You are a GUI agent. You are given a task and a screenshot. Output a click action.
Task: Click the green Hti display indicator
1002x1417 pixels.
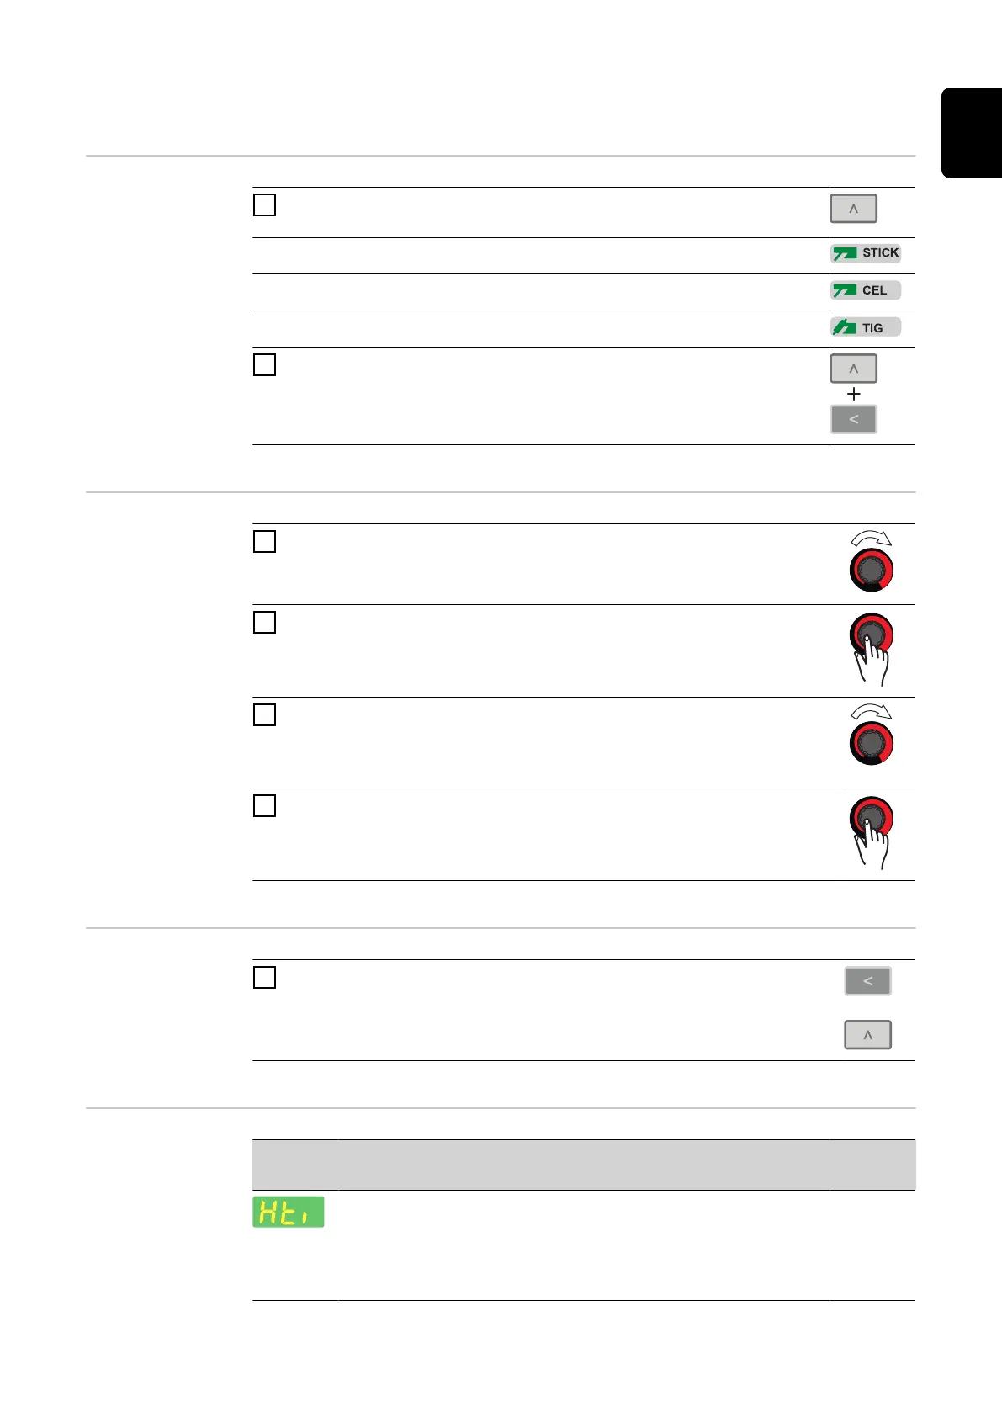pyautogui.click(x=289, y=1212)
